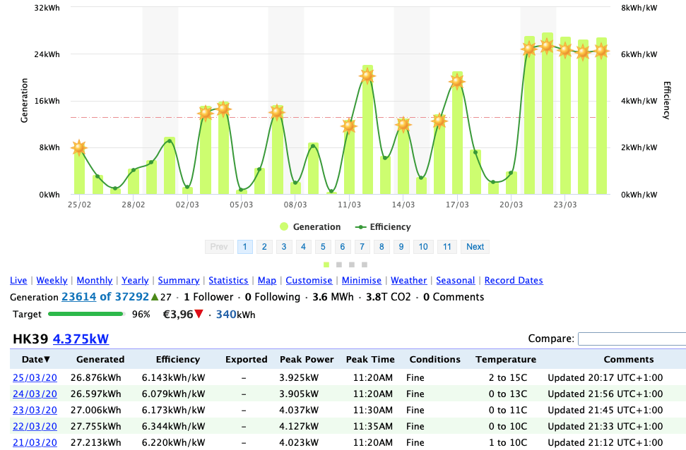The image size is (686, 450).
Task: Click the Efficiency column header
Action: pos(177,359)
